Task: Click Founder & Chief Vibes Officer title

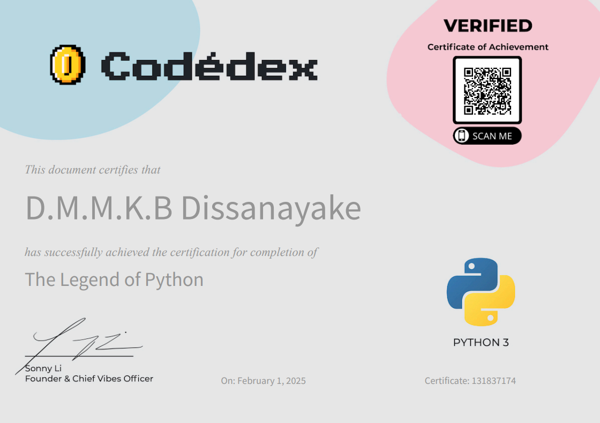Action: point(89,379)
